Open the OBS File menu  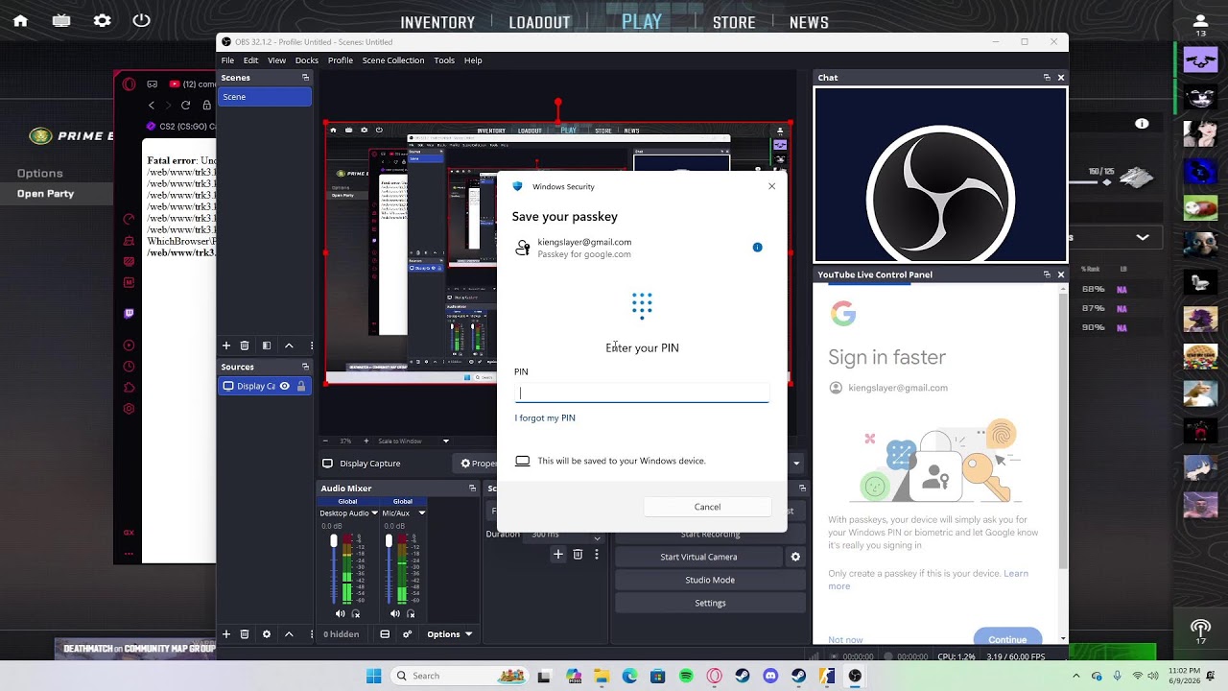pos(227,60)
